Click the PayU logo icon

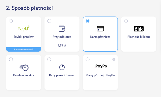[24, 28]
